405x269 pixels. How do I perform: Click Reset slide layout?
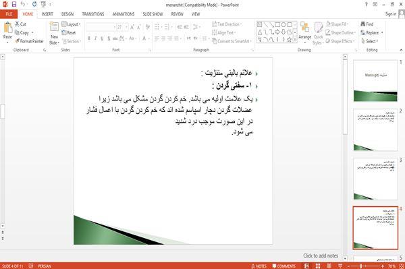pyautogui.click(x=69, y=33)
